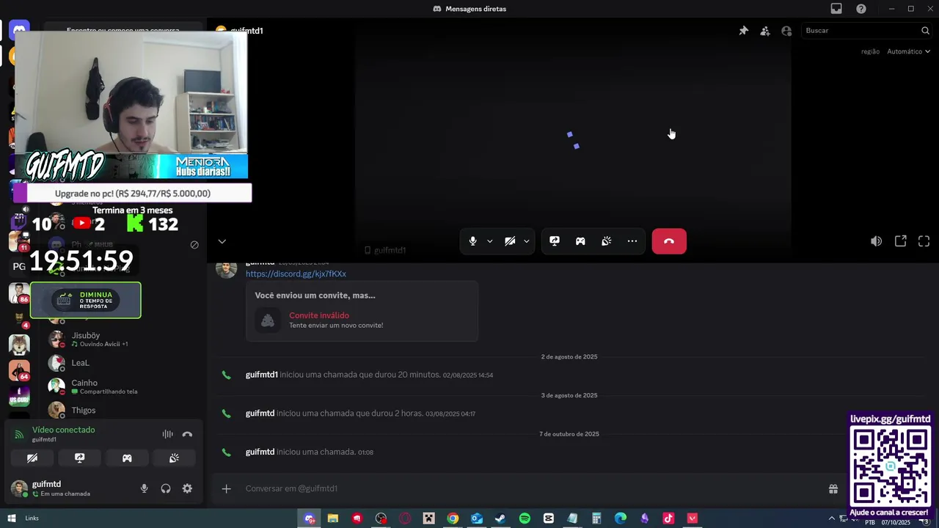Viewport: 939px width, 528px height.
Task: Collapse call area with the chevron
Action: pos(222,241)
